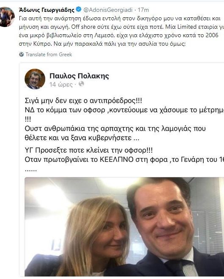Click the blue verified badge
The image size is (224, 279).
tap(79, 9)
